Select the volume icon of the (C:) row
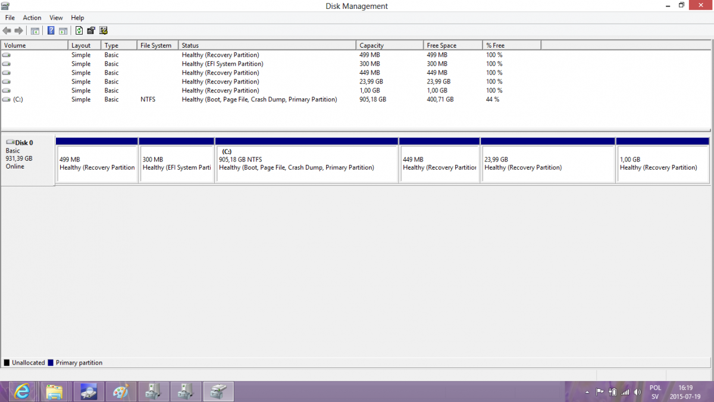Image resolution: width=714 pixels, height=402 pixels. point(7,99)
